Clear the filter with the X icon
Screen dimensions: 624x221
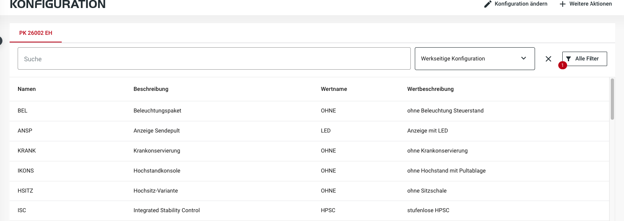[x=548, y=59]
